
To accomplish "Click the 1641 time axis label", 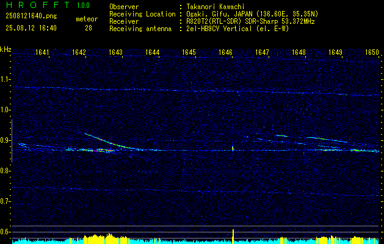I will click(42, 52).
